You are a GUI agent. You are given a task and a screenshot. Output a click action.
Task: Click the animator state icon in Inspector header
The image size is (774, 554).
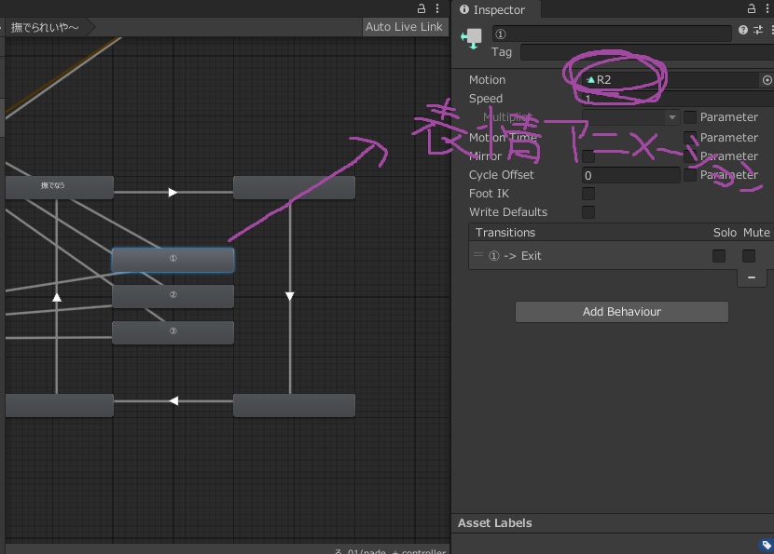472,38
